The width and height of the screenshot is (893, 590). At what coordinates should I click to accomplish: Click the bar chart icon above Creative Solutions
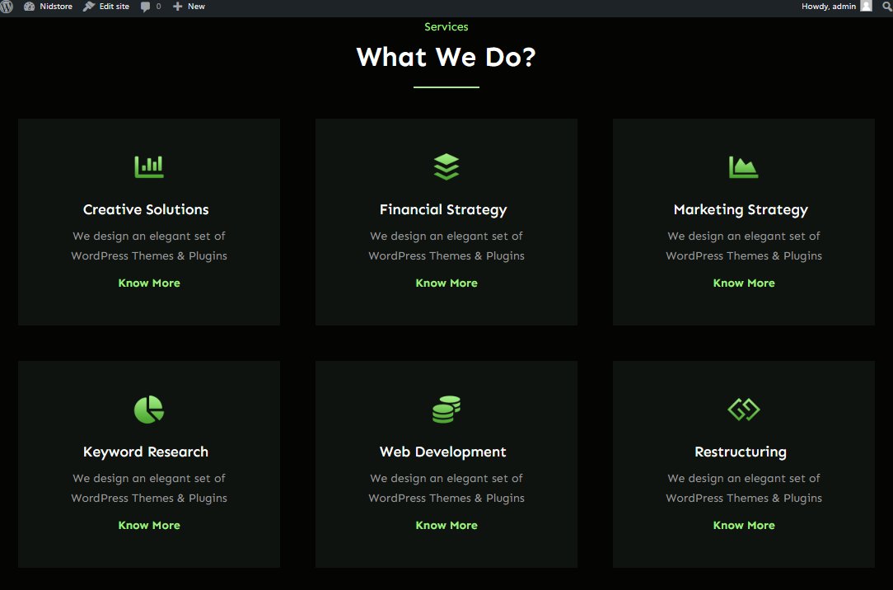coord(149,166)
